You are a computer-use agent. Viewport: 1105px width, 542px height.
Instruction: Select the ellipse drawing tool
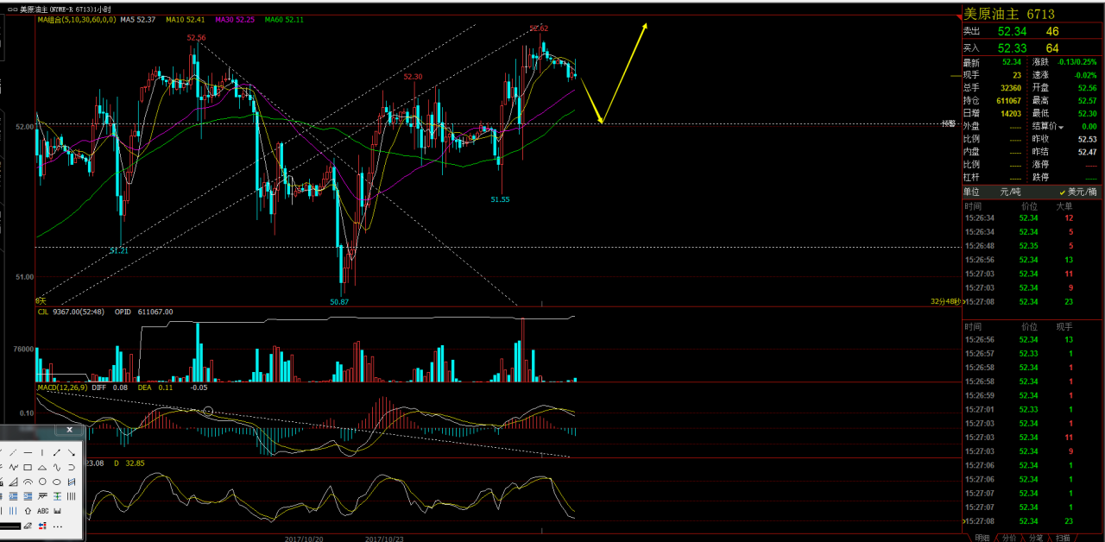click(56, 482)
